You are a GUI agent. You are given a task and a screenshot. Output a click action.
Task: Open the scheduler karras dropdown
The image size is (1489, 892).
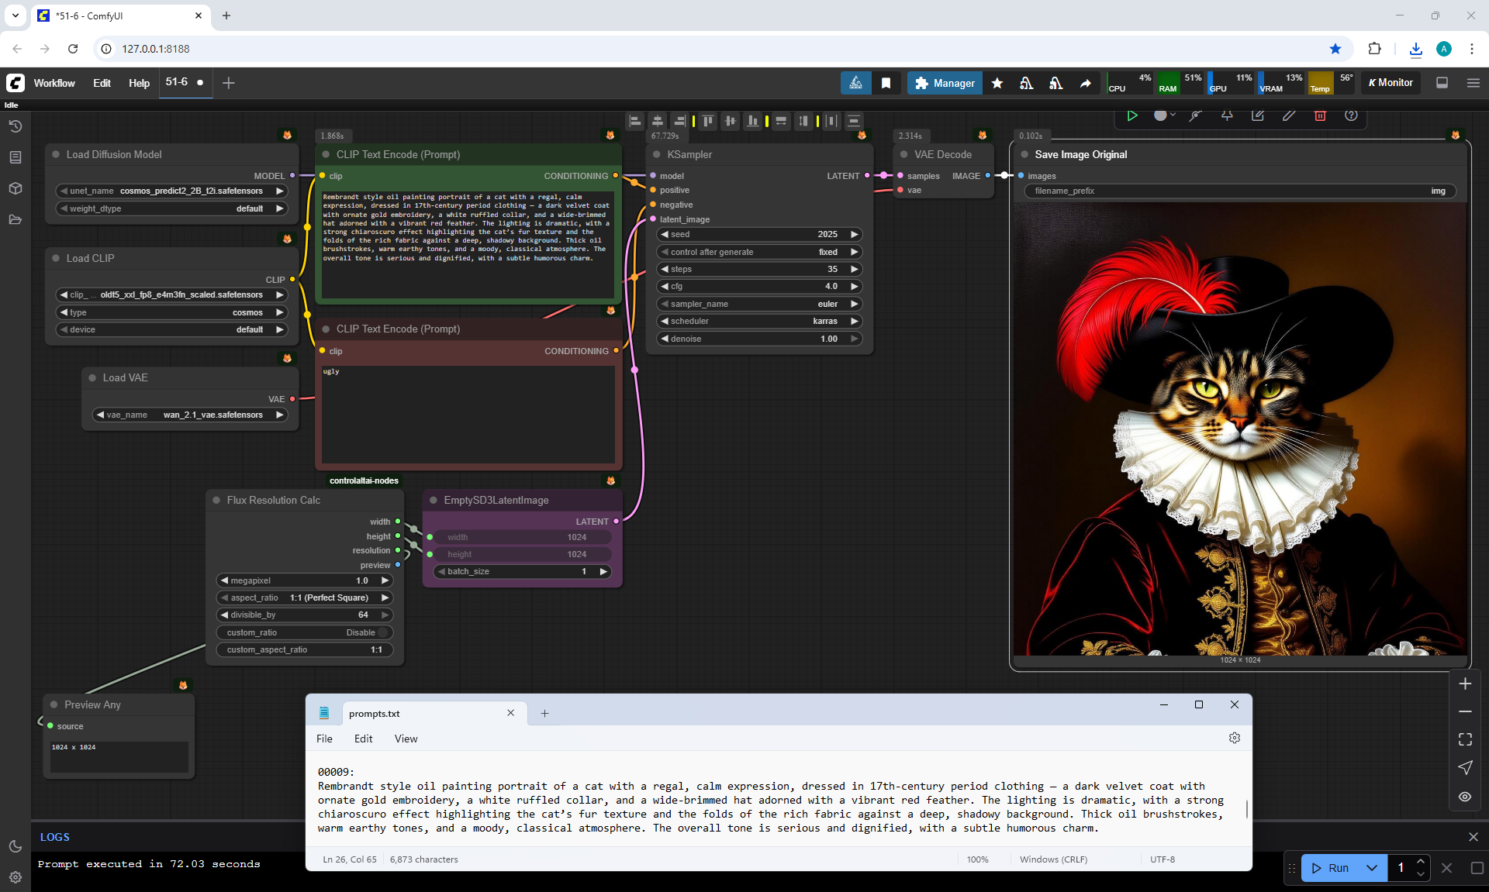[x=758, y=321]
